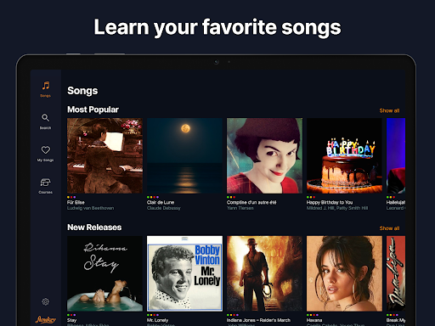Open the Clair de Lune moon cover

point(184,156)
